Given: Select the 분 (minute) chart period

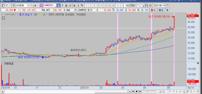Looking at the screenshot, I should point(74,5).
